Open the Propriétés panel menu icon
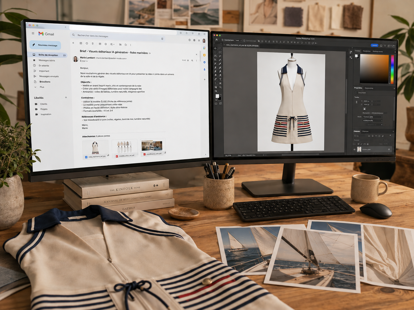414x310 pixels. point(394,88)
